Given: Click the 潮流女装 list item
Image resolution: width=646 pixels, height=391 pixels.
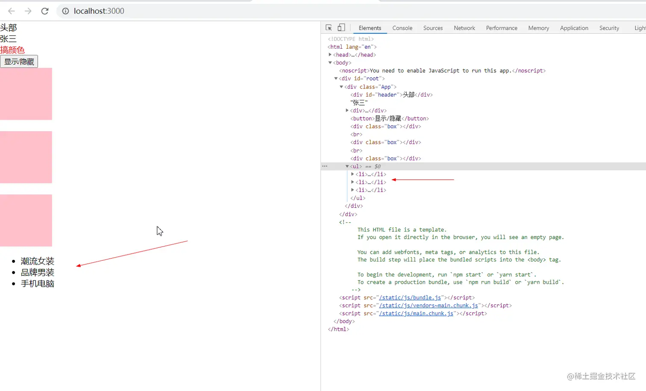Looking at the screenshot, I should tap(38, 261).
